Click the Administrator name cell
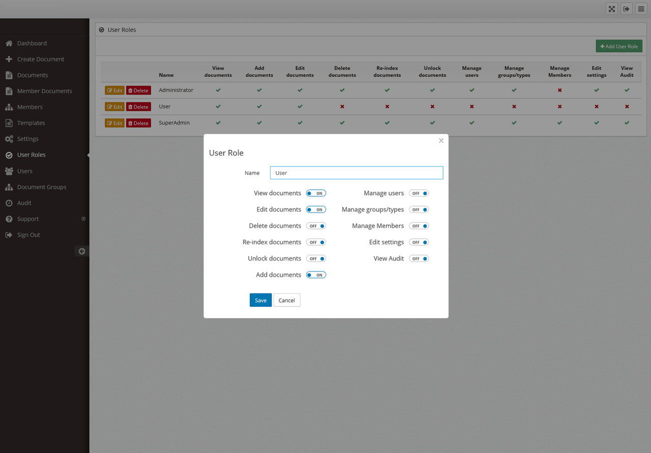 click(176, 90)
